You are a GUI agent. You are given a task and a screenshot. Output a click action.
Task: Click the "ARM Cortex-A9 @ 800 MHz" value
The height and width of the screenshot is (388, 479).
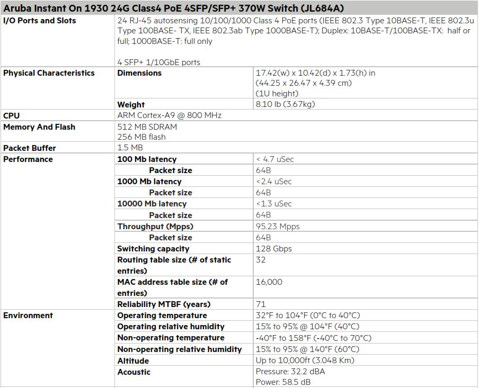point(169,115)
